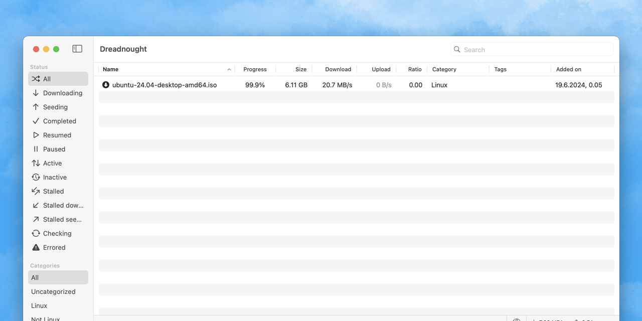View Errored torrents via warning icon

[x=35, y=247]
